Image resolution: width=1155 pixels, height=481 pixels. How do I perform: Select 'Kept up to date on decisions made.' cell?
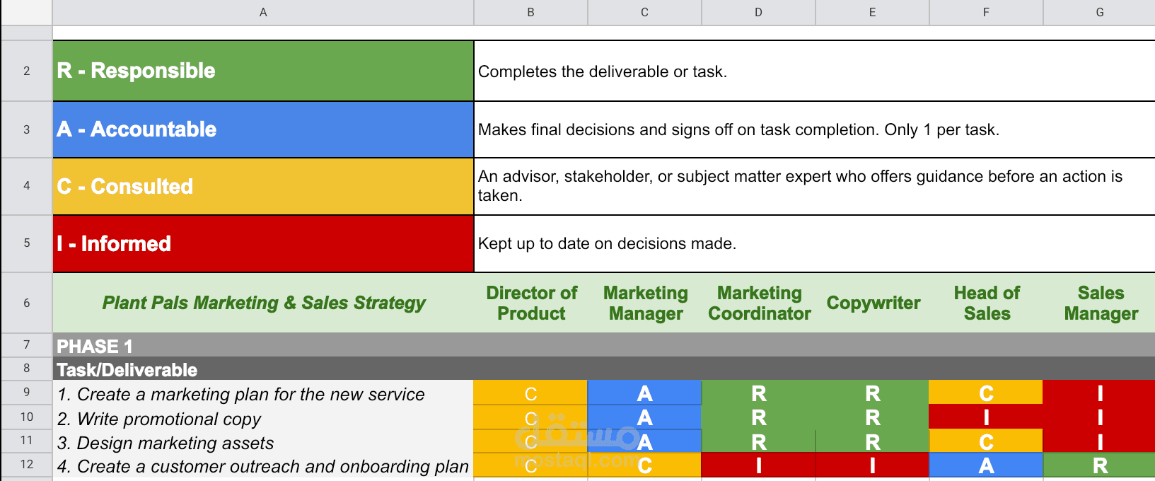tap(814, 244)
